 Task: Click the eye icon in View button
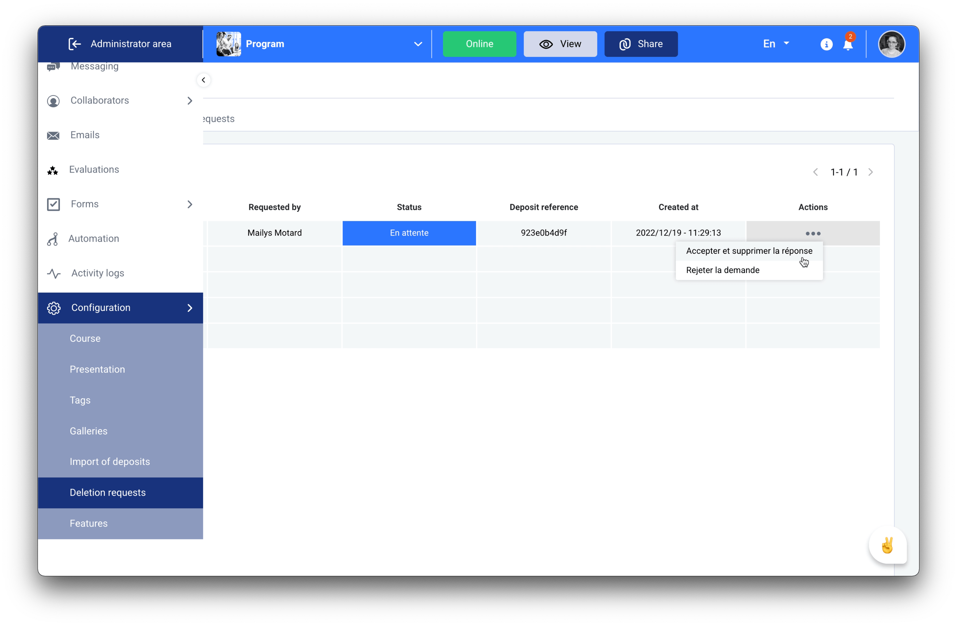(x=546, y=44)
